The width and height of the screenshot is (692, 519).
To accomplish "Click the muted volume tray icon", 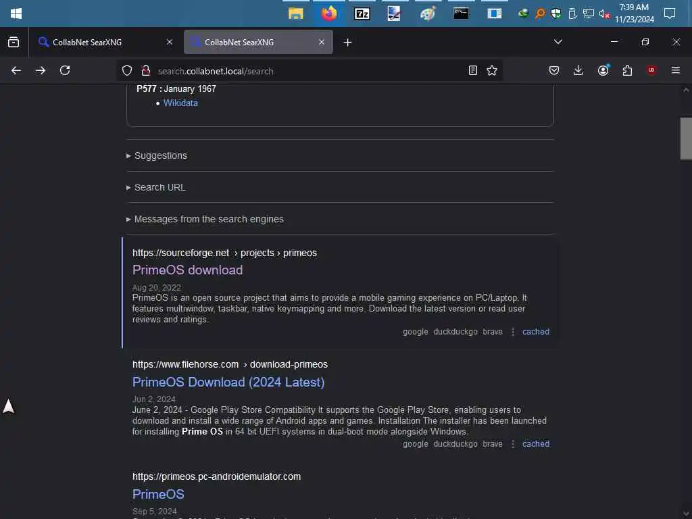I will coord(604,14).
